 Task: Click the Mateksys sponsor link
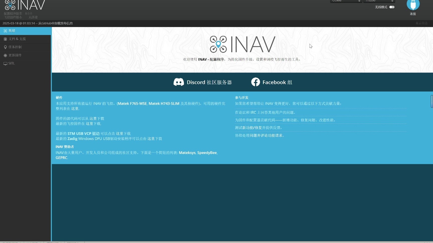pyautogui.click(x=187, y=152)
